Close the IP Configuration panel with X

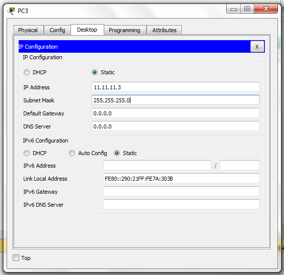257,47
